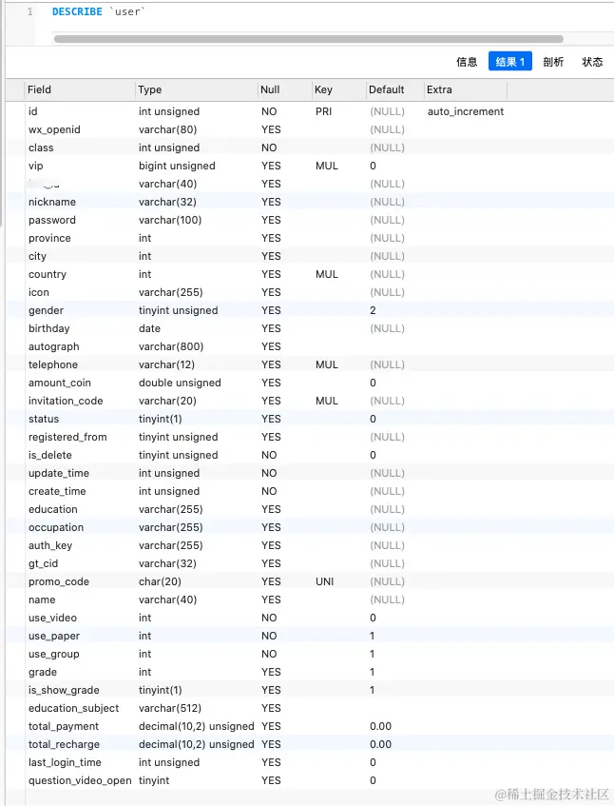Click the 'PRI' key value
Screen dimensions: 614x806
point(323,111)
